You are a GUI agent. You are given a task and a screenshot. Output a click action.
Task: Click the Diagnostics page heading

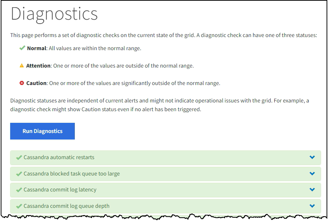pyautogui.click(x=54, y=14)
